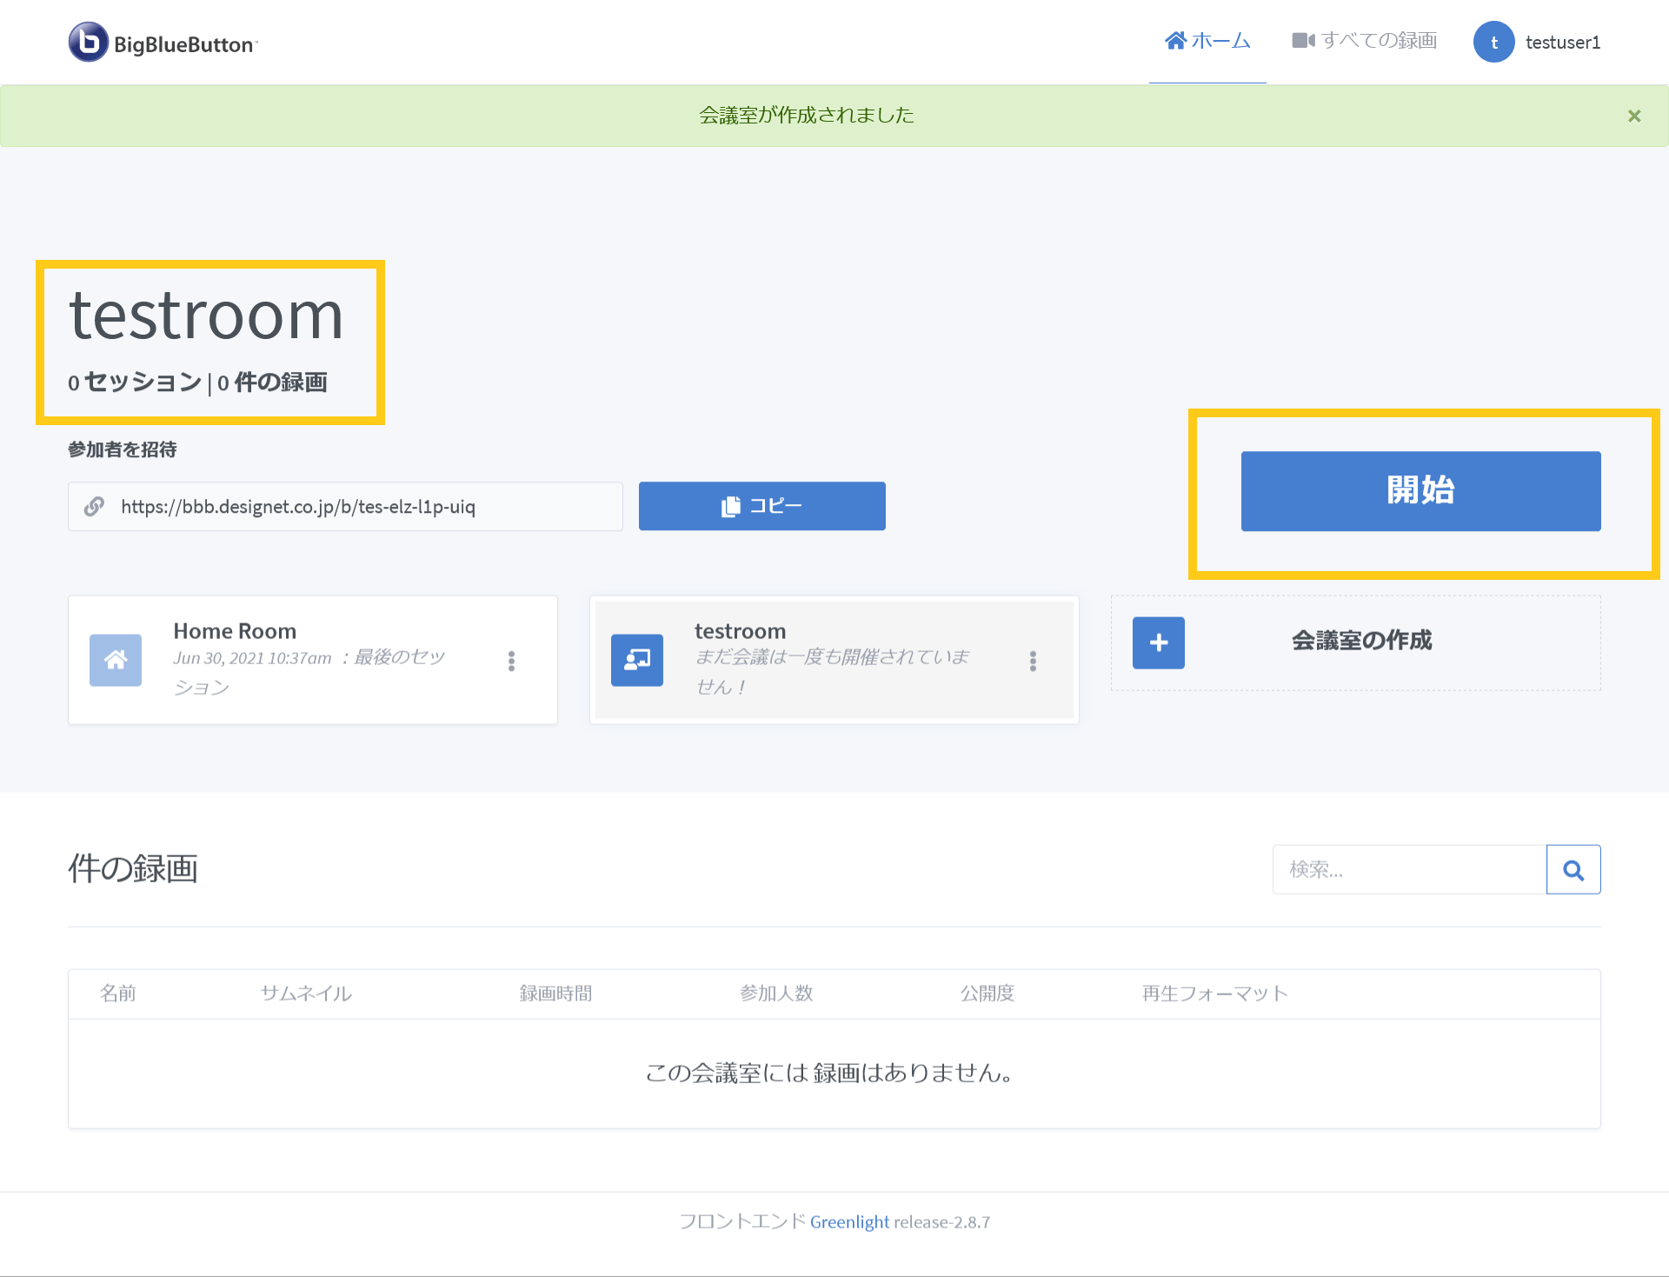1669x1277 pixels.
Task: Focus the recordings search field
Action: coord(1409,869)
